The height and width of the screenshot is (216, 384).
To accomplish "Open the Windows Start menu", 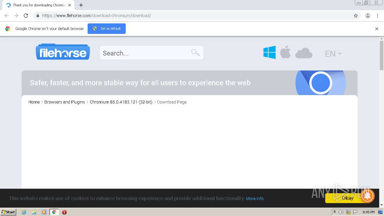I will coord(8,212).
